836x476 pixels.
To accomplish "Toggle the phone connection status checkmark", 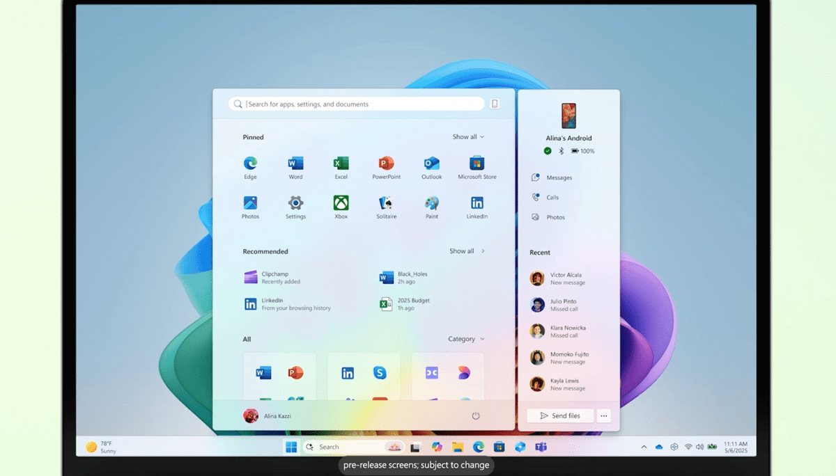I will pos(547,150).
